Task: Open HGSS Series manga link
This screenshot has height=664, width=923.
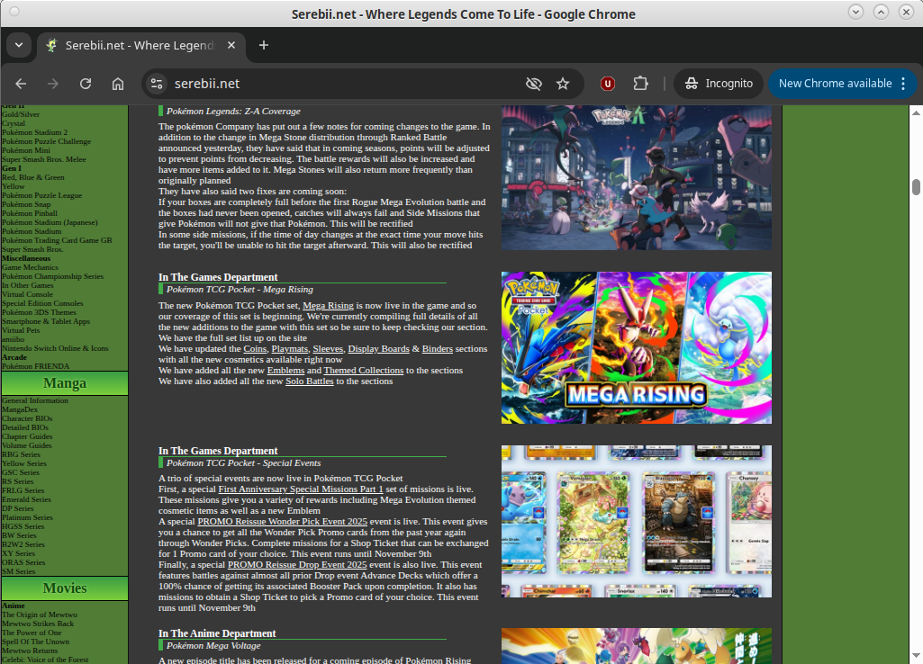Action: click(x=23, y=526)
